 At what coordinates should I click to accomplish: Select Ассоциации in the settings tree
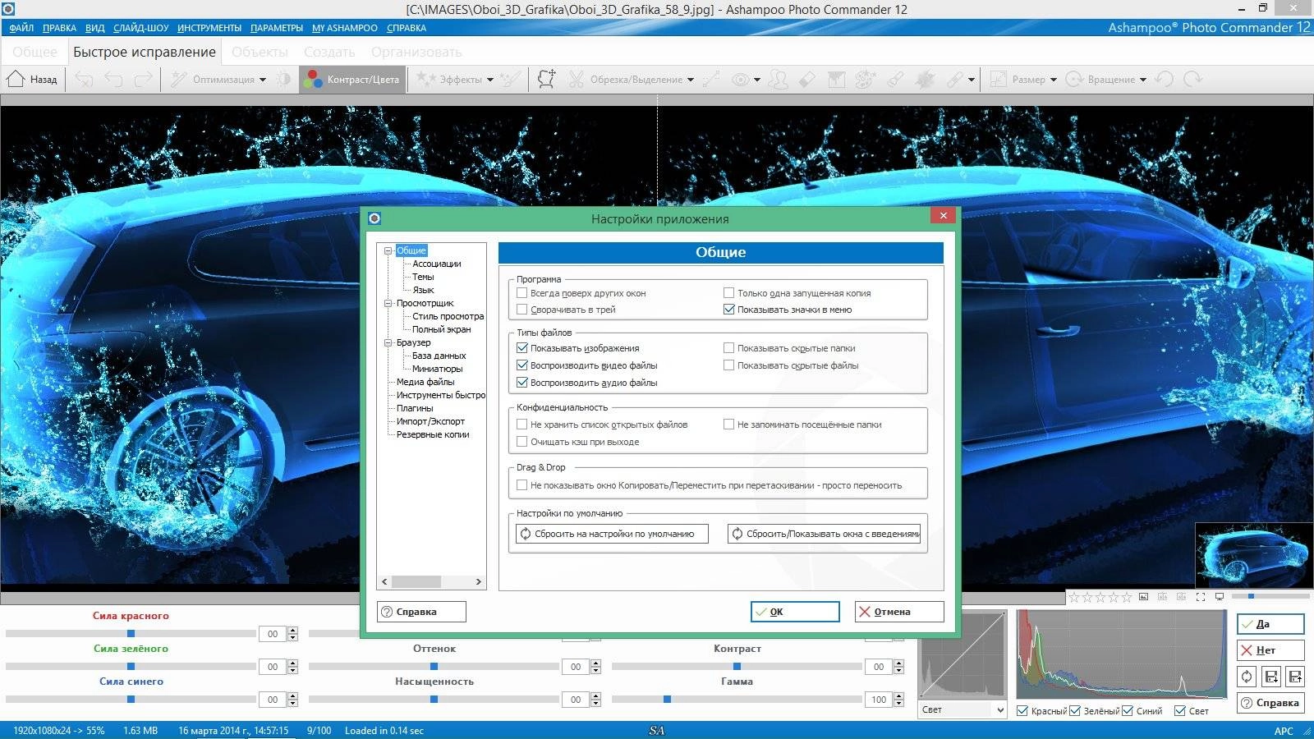436,264
